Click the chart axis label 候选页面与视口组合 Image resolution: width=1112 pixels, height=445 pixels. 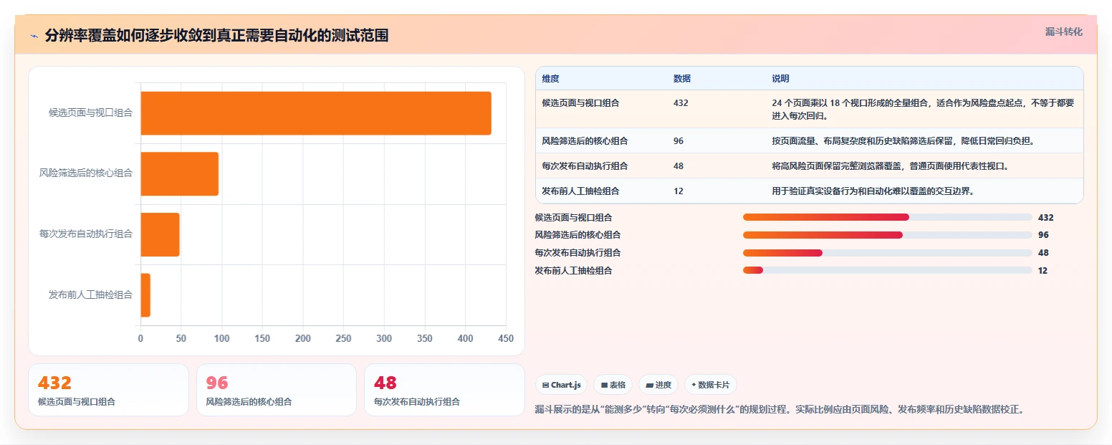90,113
